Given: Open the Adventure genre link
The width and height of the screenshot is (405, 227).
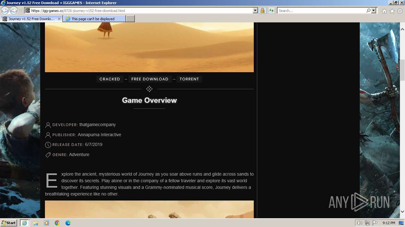Looking at the screenshot, I should (79, 154).
